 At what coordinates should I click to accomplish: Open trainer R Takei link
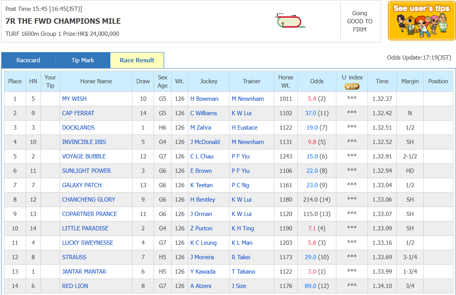coord(241,257)
